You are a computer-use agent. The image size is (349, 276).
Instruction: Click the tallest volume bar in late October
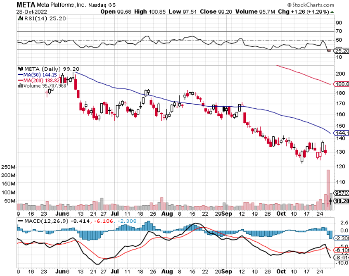click(328, 190)
